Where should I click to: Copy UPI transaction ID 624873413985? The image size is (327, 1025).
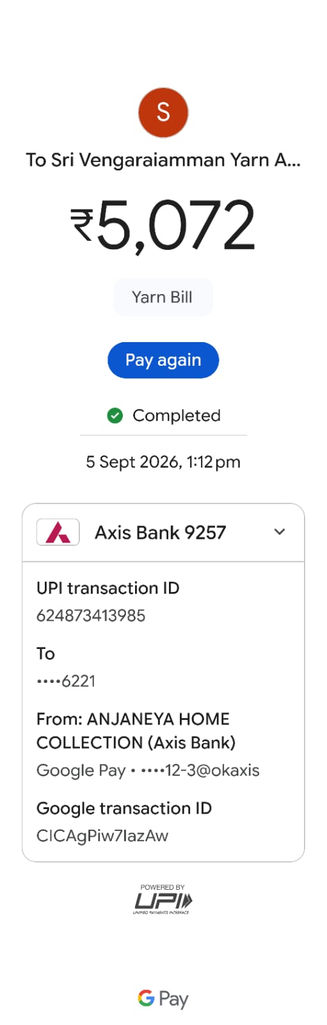[x=91, y=616]
